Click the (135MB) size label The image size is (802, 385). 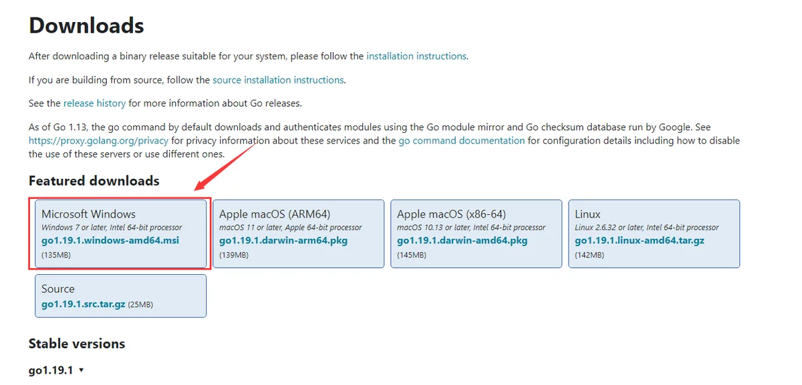56,255
